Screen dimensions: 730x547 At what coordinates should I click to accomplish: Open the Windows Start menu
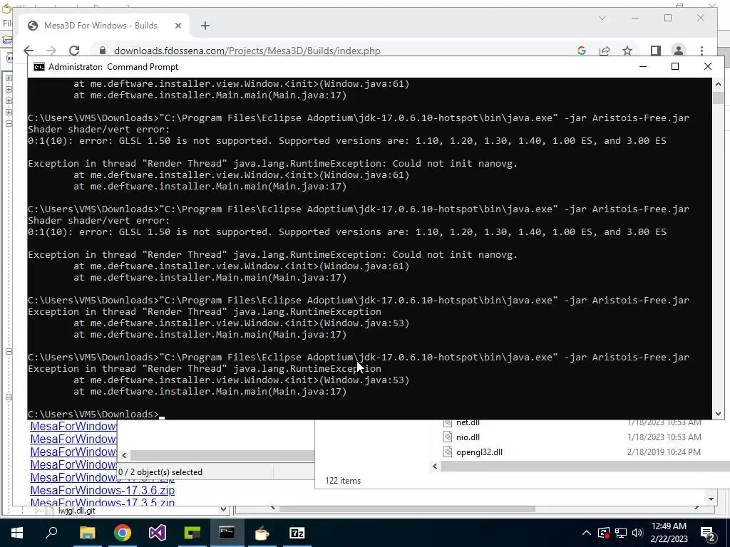[17, 533]
